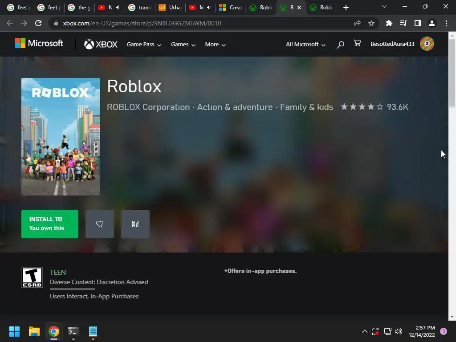Click the Action & adventure genre
456x342 pixels.
[x=235, y=107]
